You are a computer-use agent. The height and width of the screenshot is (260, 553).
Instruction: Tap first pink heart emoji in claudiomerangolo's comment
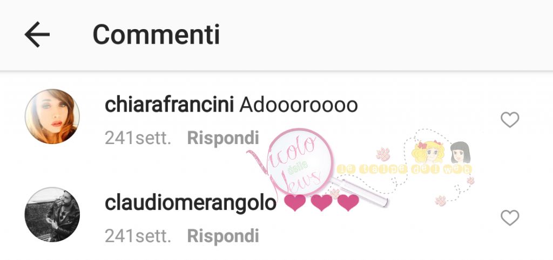[295, 203]
